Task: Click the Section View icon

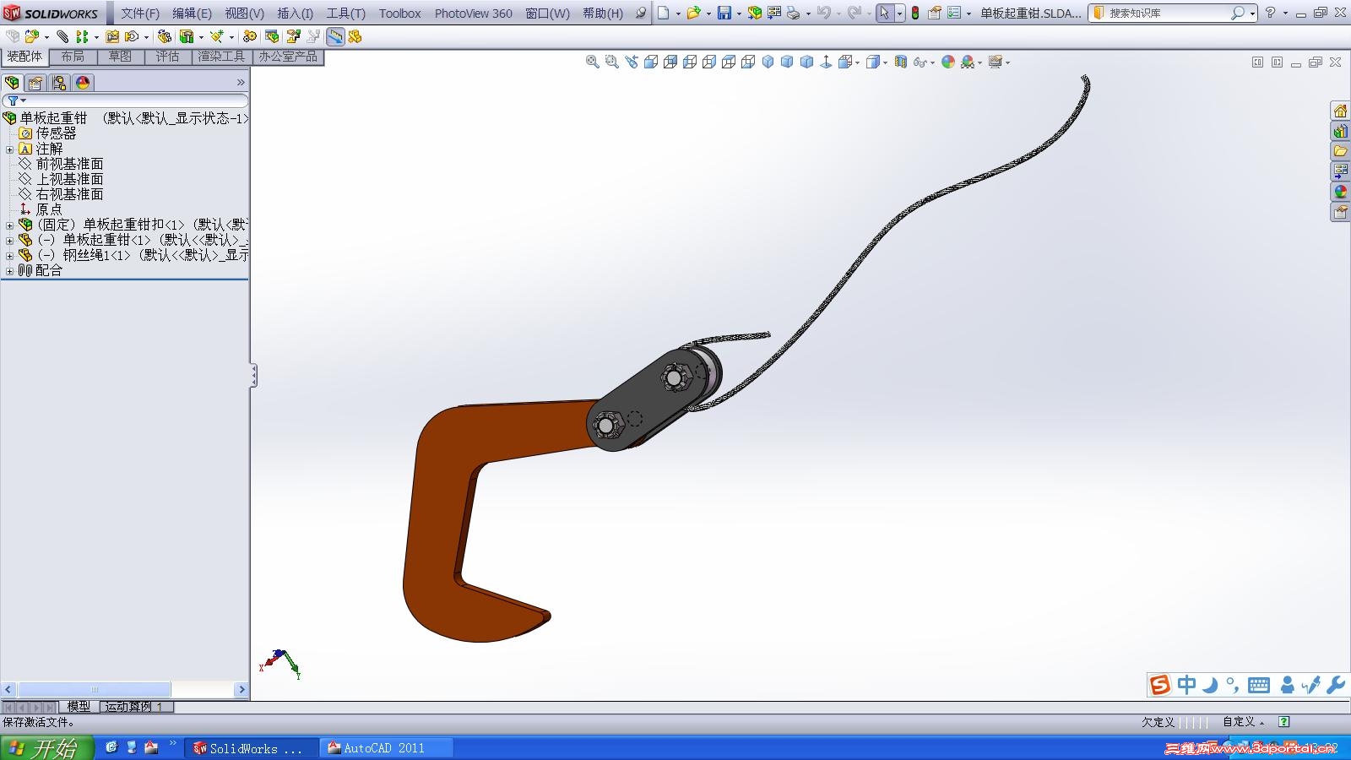Action: (900, 62)
